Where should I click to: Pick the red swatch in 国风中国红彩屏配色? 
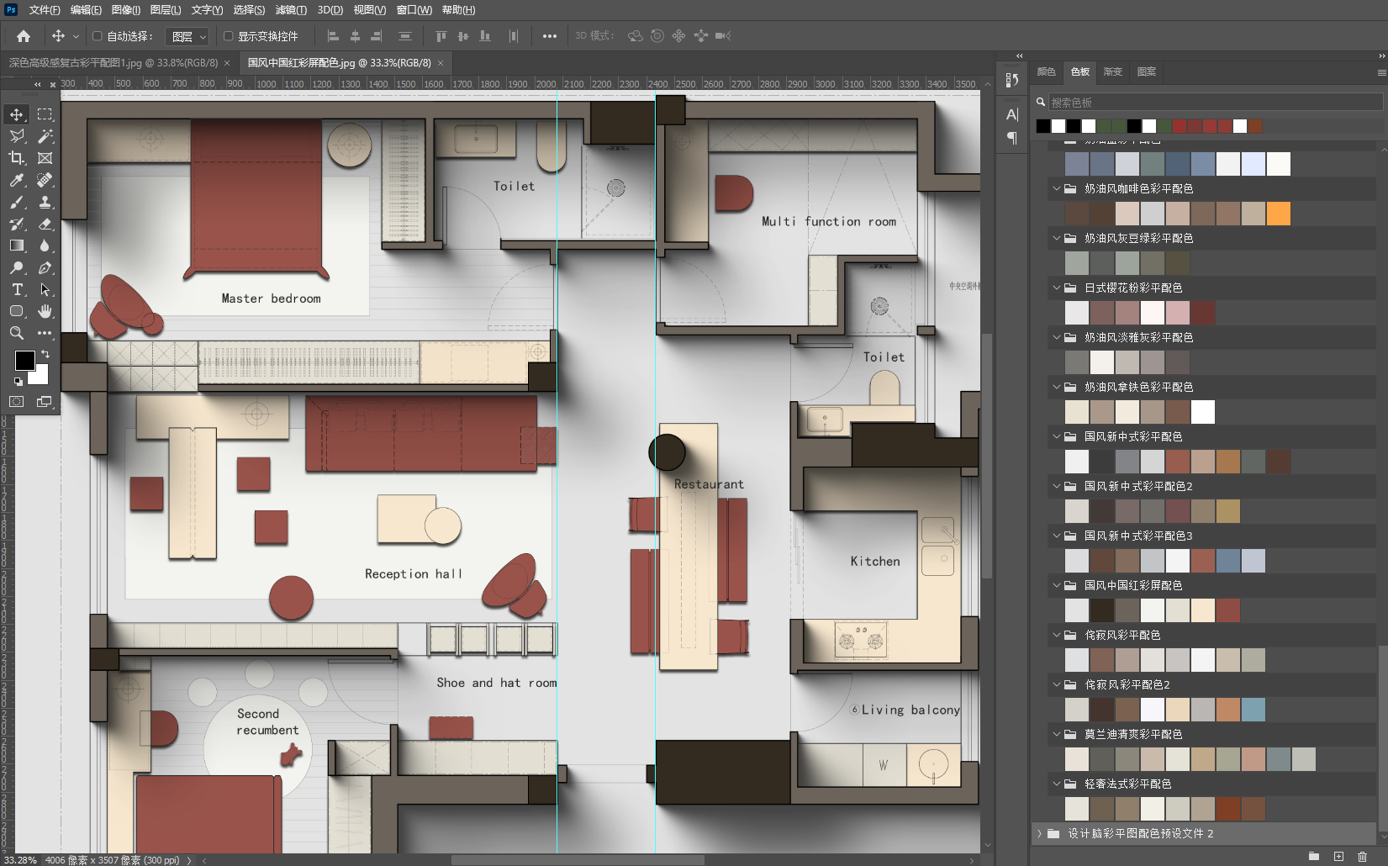[x=1227, y=610]
